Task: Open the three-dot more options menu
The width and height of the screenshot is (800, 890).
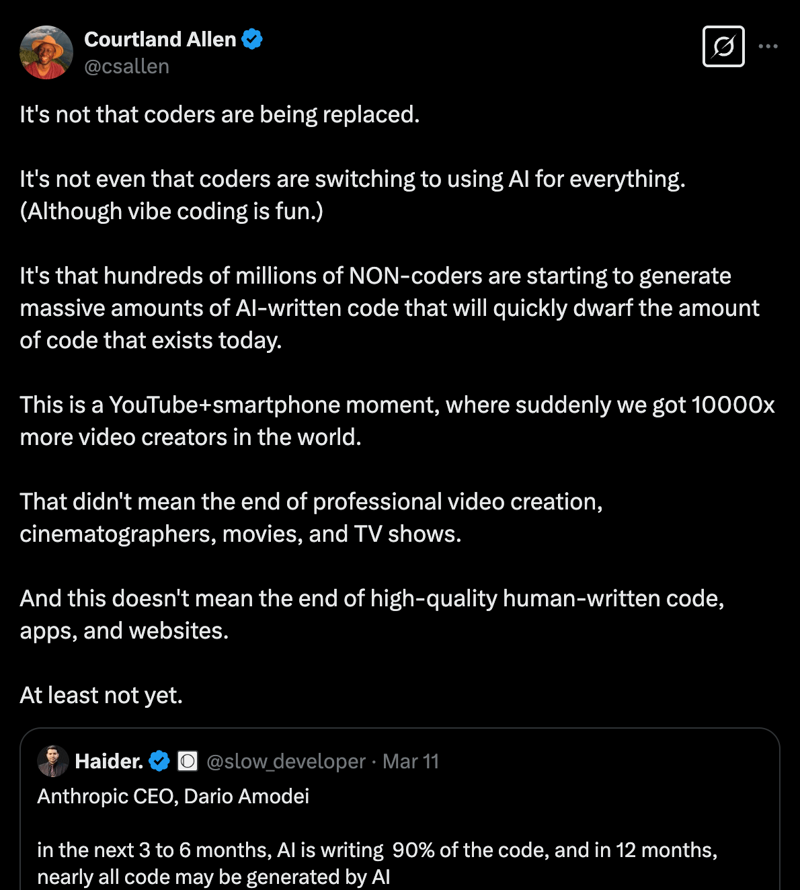Action: pyautogui.click(x=768, y=46)
